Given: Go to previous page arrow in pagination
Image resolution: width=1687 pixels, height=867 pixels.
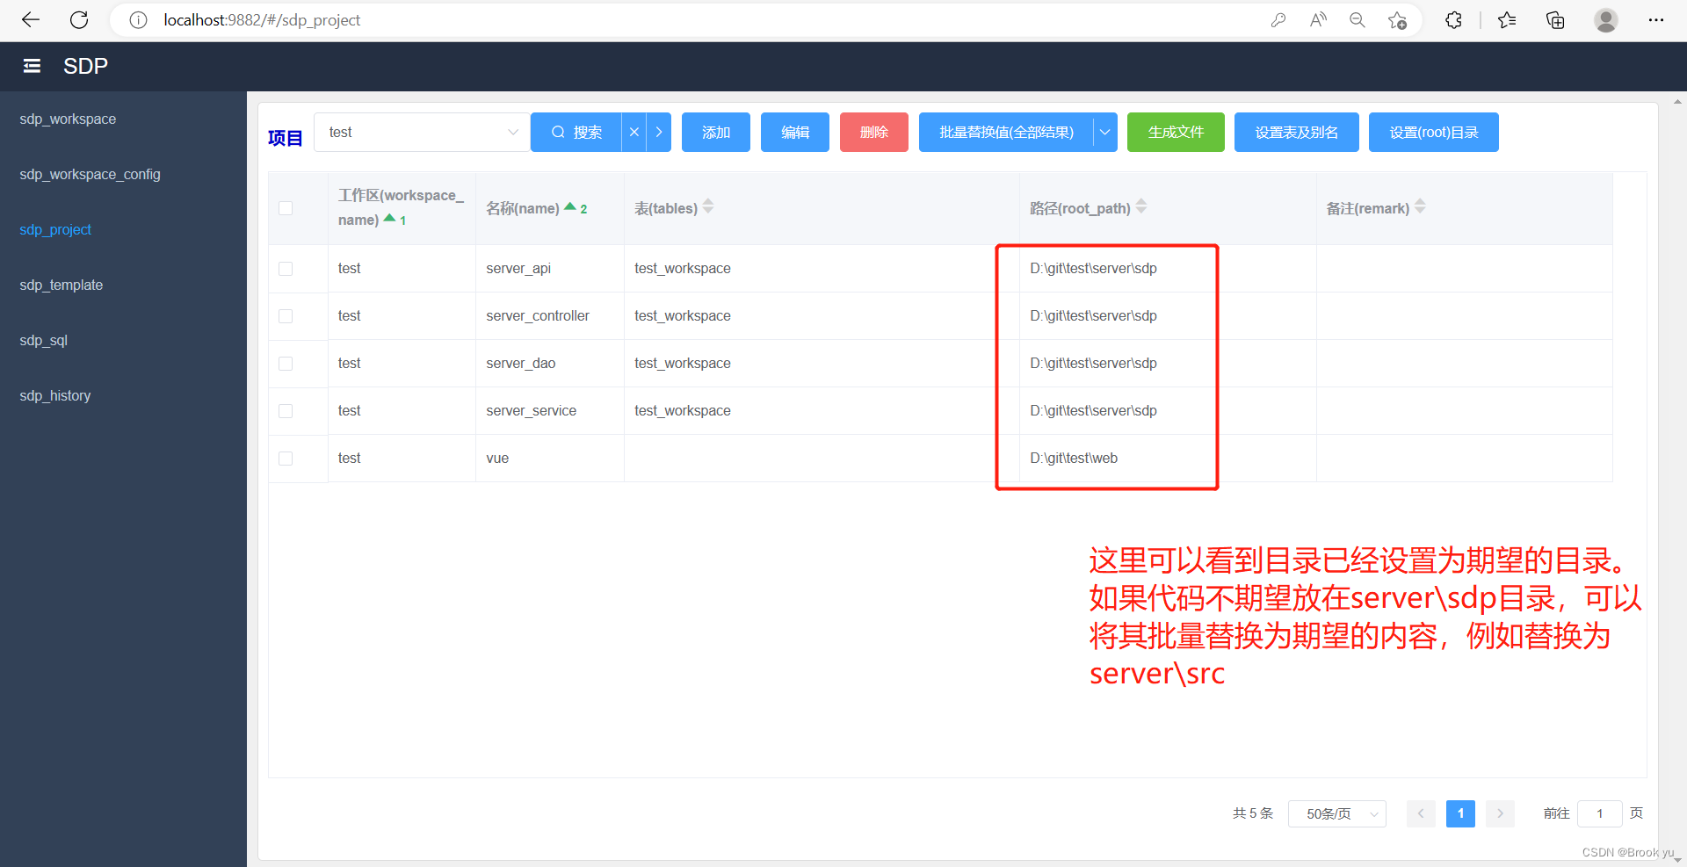Looking at the screenshot, I should pyautogui.click(x=1421, y=813).
